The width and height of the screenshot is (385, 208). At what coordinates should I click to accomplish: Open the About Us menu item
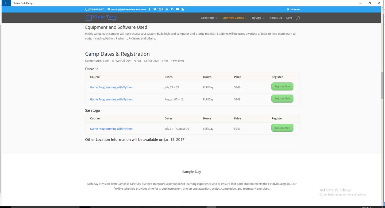(x=276, y=18)
